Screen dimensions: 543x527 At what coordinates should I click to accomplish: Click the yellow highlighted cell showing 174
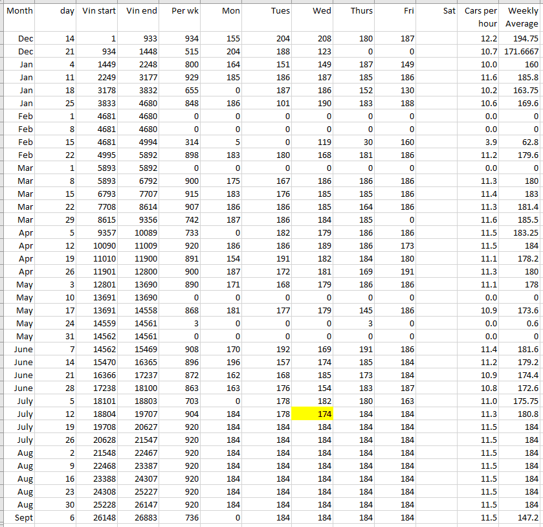click(312, 414)
